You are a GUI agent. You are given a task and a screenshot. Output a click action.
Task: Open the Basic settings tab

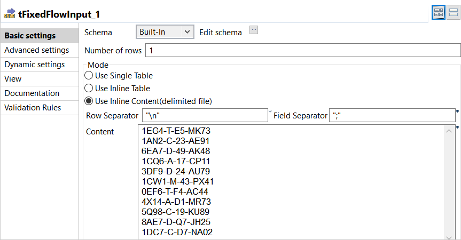tap(30, 36)
